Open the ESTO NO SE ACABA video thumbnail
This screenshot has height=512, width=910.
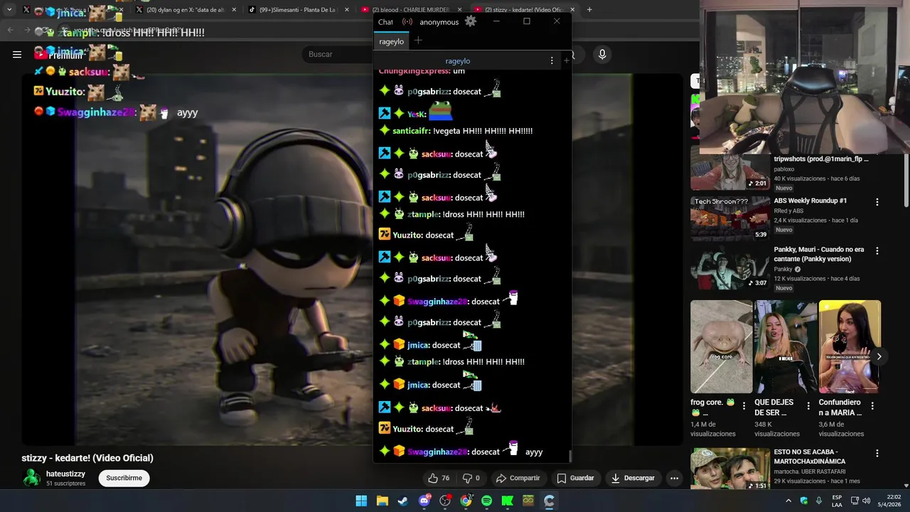730,469
